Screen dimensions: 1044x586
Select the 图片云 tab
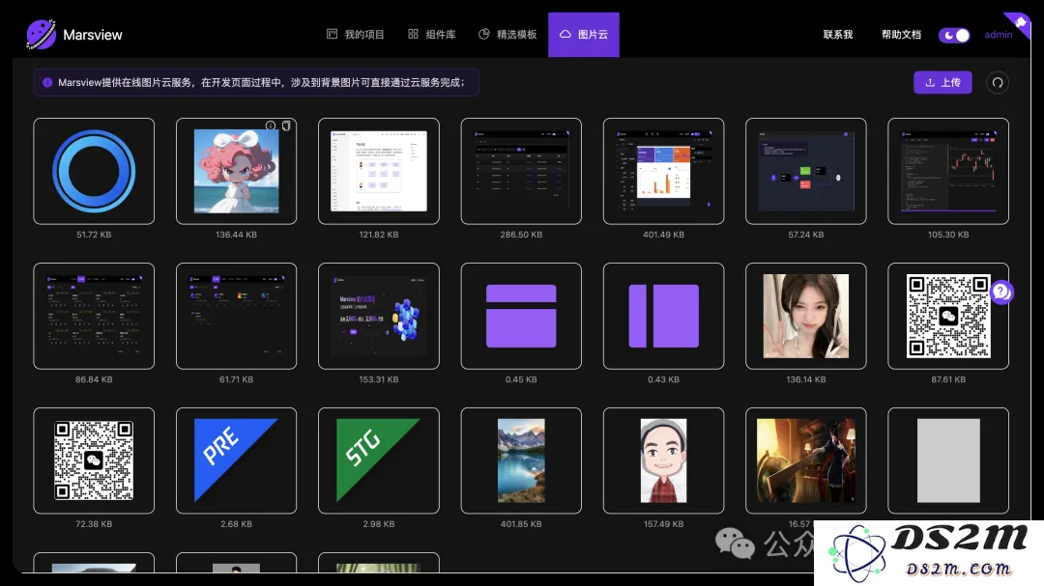point(583,35)
